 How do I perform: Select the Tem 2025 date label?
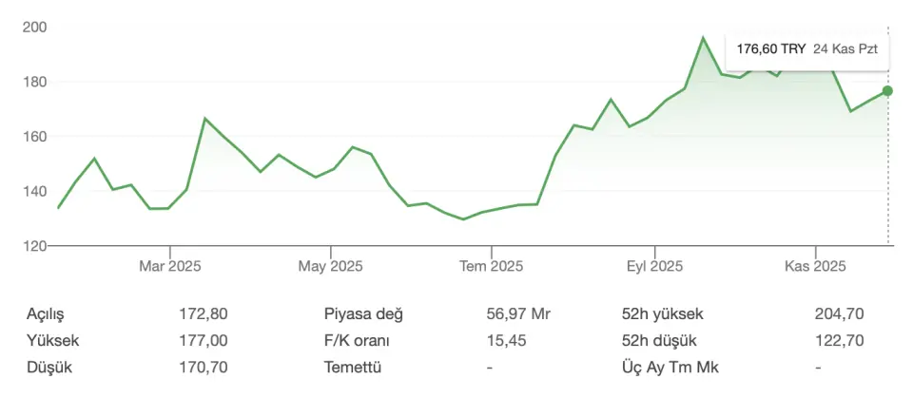coord(491,266)
